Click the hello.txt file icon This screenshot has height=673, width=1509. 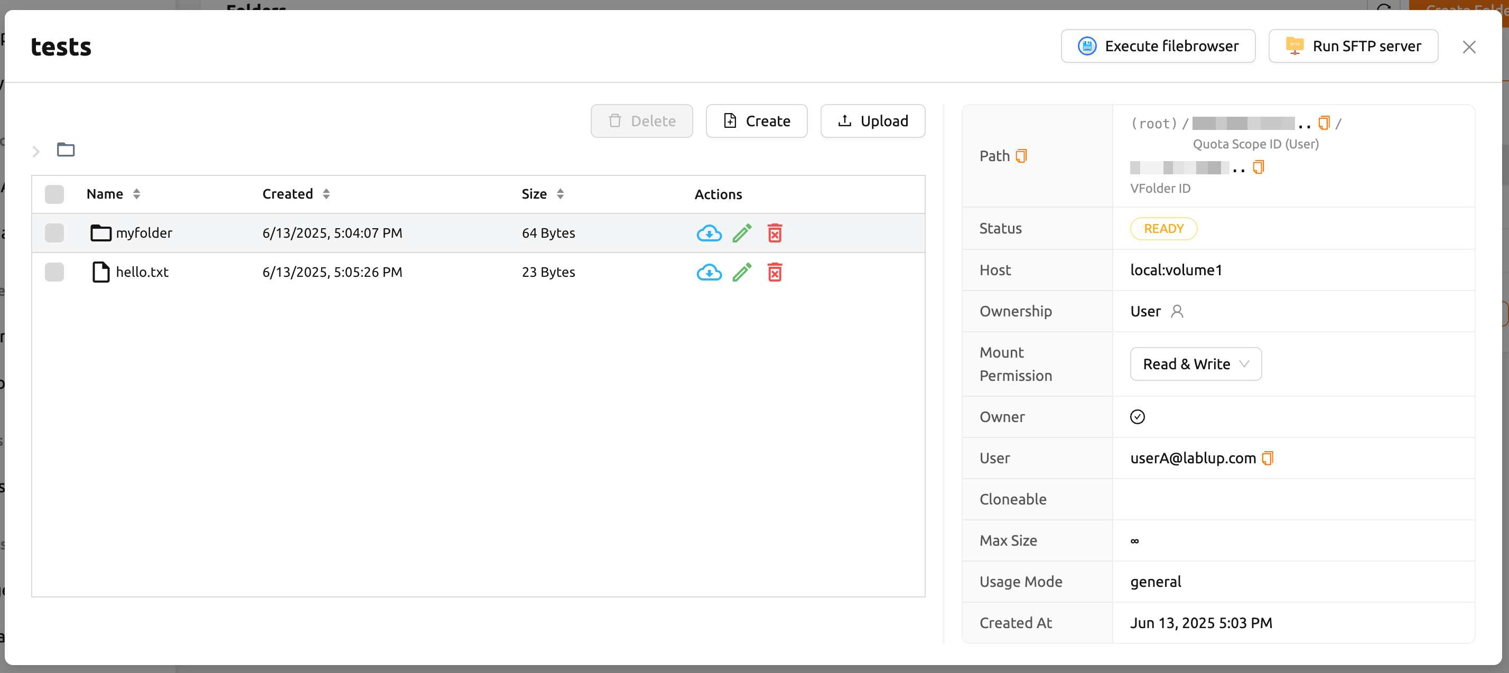(x=101, y=273)
